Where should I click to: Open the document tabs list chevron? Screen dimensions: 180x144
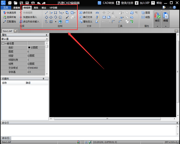coord(176,31)
